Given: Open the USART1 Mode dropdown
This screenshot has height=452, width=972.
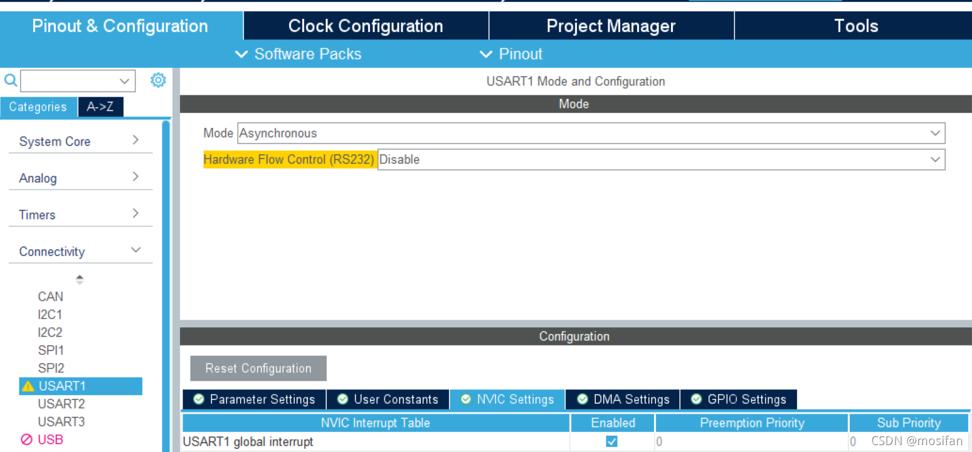Looking at the screenshot, I should point(936,133).
